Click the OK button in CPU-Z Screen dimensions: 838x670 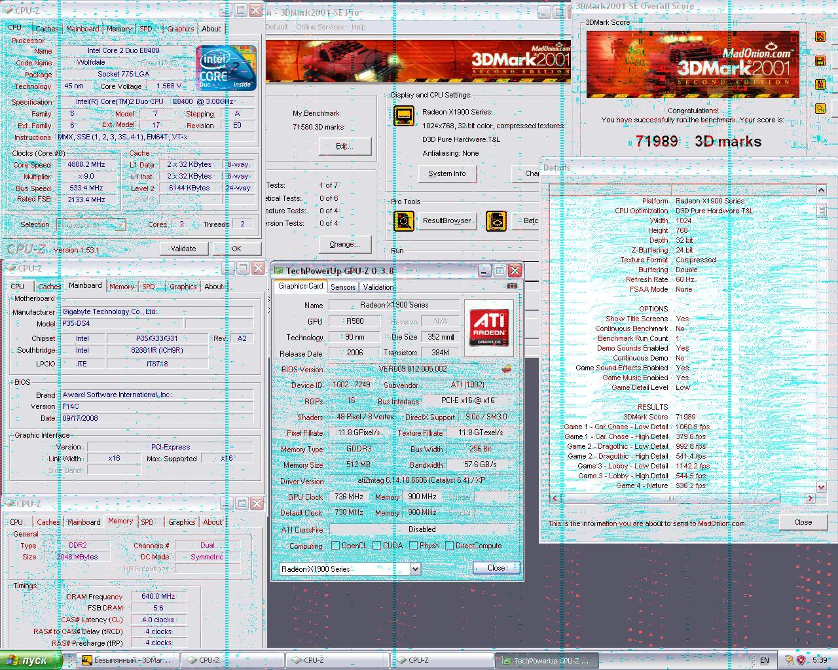point(236,249)
